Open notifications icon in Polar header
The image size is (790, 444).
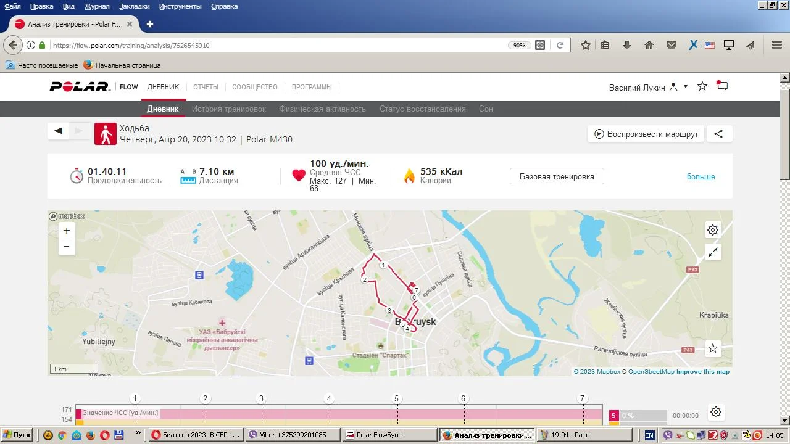(722, 86)
